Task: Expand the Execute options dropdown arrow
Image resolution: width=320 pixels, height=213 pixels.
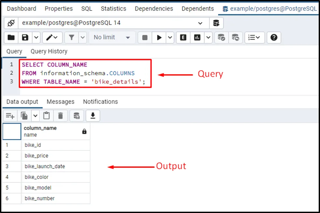Action: 170,37
